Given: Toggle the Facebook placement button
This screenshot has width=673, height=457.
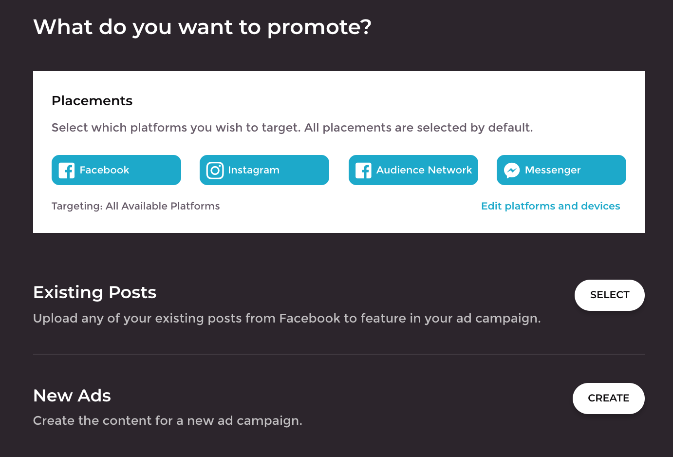Looking at the screenshot, I should coord(116,170).
